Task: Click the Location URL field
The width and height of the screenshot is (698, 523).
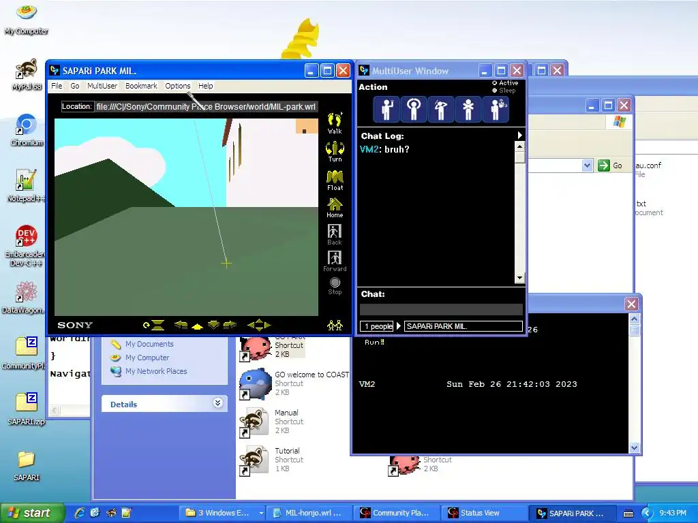Action: click(206, 107)
